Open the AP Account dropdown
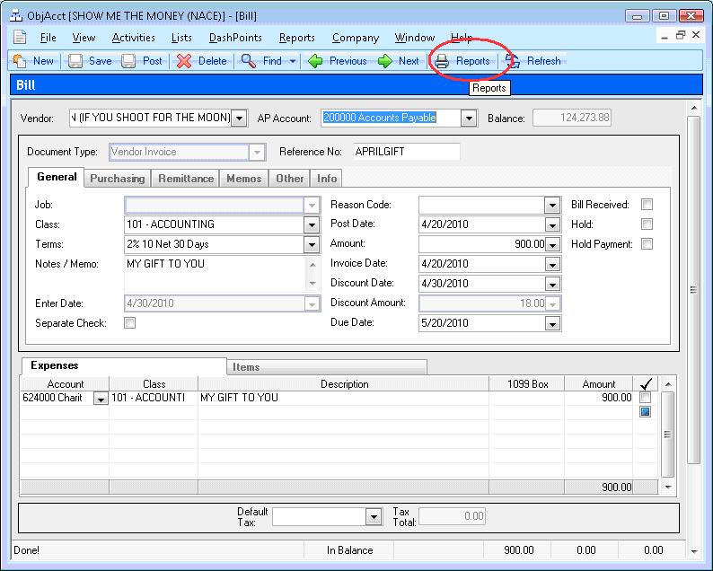This screenshot has height=571, width=713. pyautogui.click(x=469, y=118)
